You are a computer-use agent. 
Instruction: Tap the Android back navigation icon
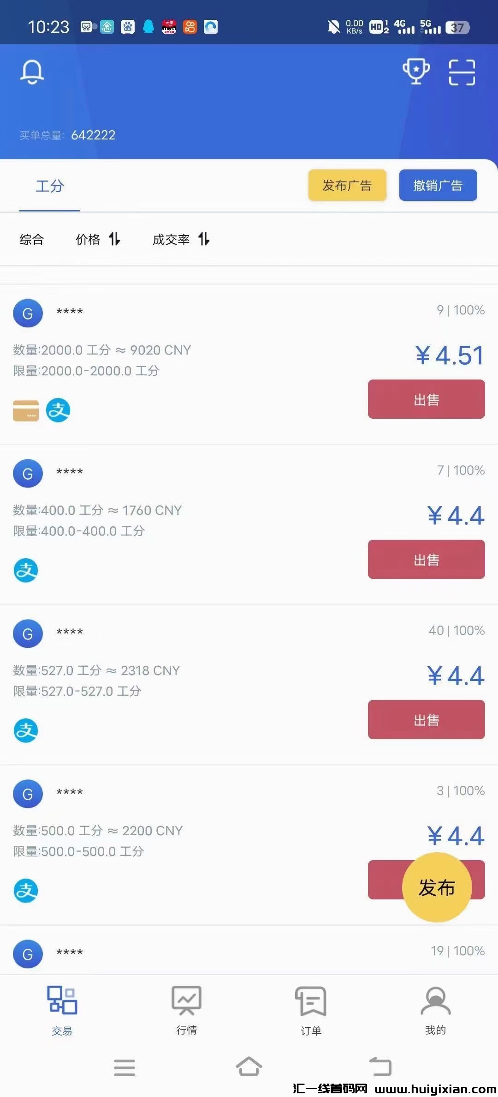(x=380, y=1067)
